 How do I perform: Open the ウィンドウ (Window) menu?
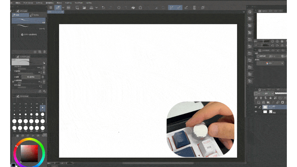click(x=79, y=3)
